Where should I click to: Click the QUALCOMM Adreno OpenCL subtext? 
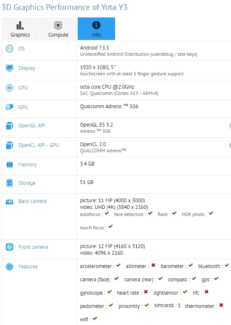[x=103, y=151]
